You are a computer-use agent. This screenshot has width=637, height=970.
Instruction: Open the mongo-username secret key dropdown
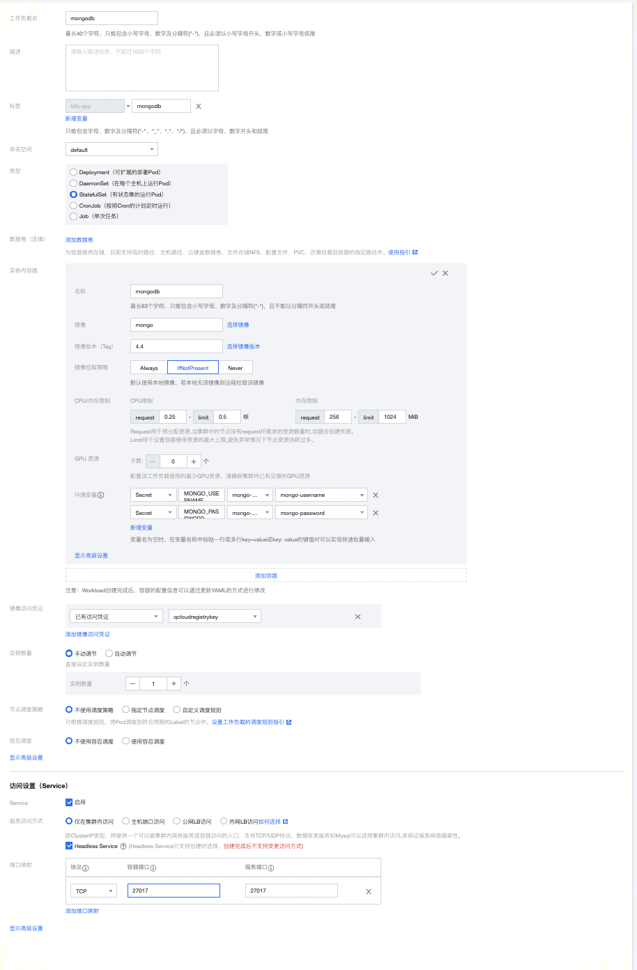tap(321, 495)
